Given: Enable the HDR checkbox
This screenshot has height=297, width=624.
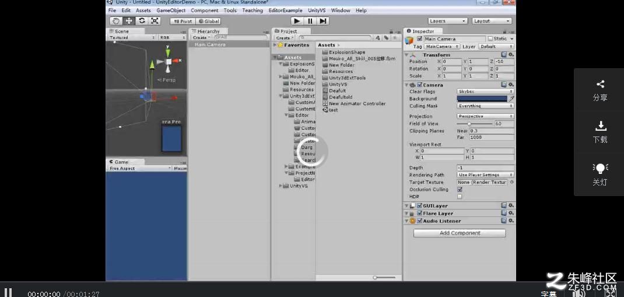Looking at the screenshot, I should coord(460,197).
